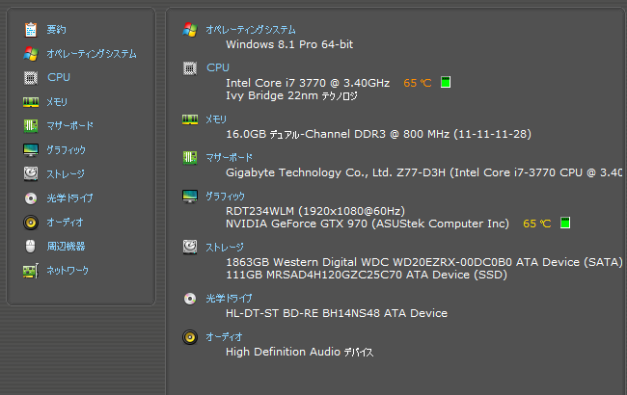627x395 pixels.
Task: Open the ネットワーク card icon in sidebar
Action: 31,271
